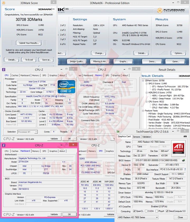Click Submit Your Results button
The width and height of the screenshot is (190, 222).
click(x=29, y=43)
